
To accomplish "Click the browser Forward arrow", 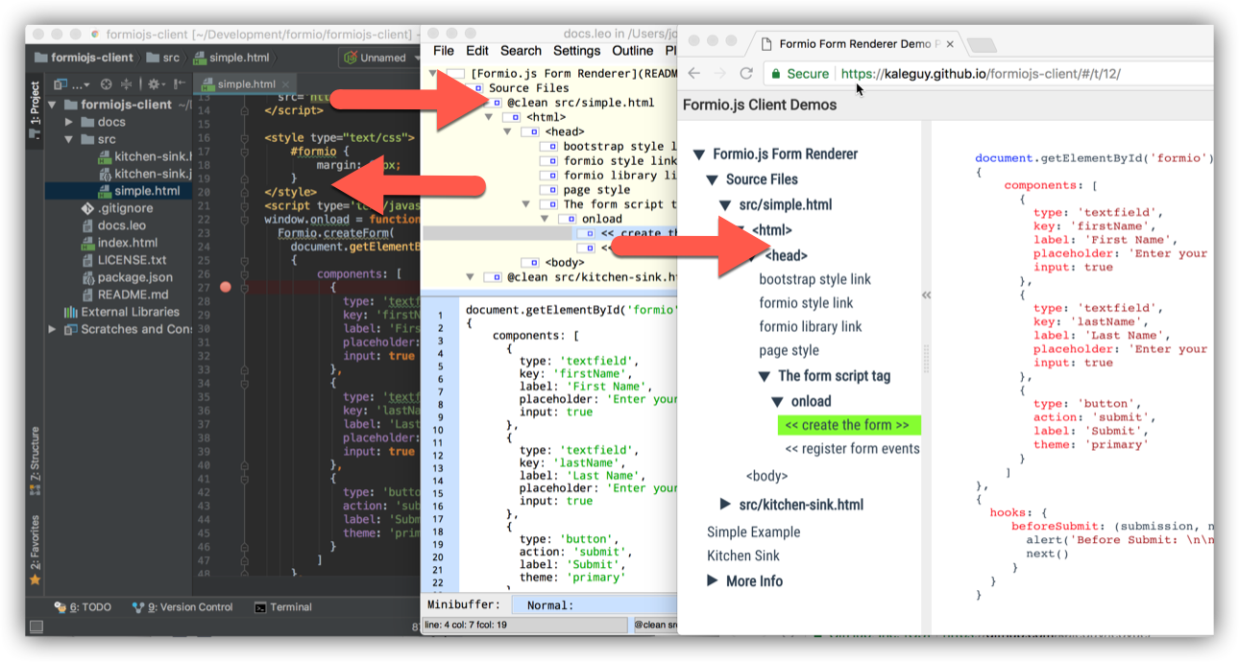I will tap(720, 73).
